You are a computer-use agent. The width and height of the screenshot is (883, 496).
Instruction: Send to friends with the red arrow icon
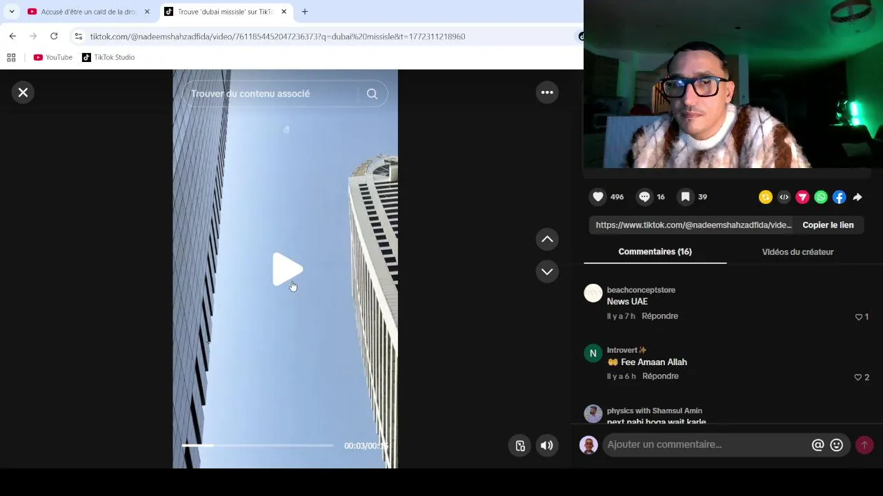pos(802,198)
